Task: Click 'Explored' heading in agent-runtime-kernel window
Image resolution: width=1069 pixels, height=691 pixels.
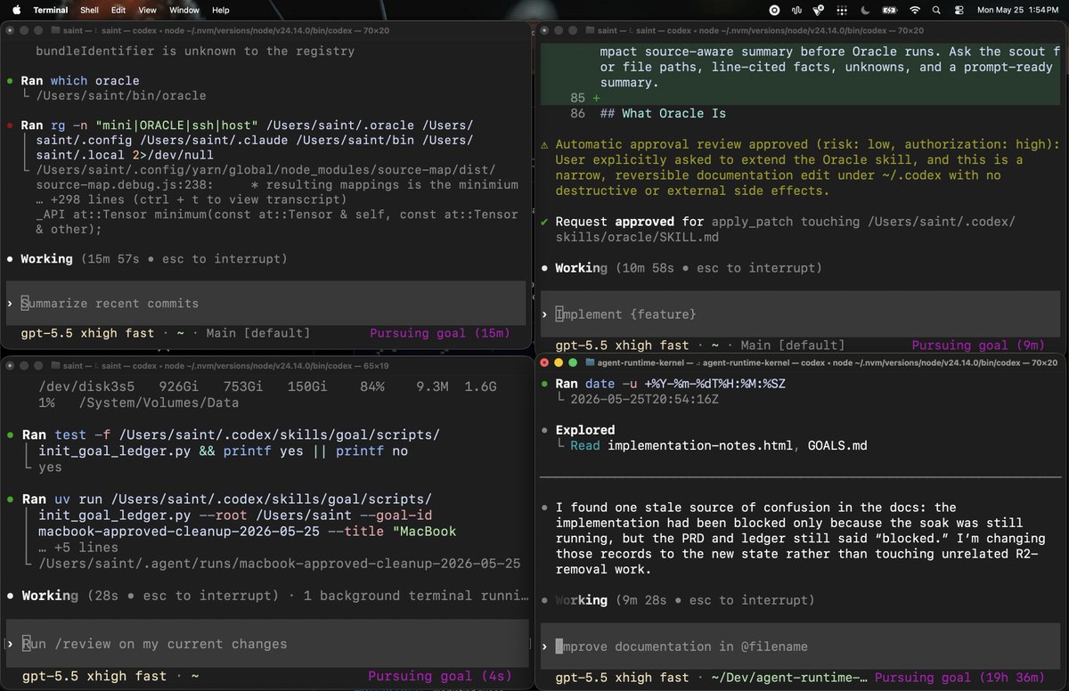Action: click(x=584, y=430)
